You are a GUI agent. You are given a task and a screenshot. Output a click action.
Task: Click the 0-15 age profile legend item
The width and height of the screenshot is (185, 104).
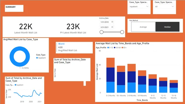pos(110,47)
